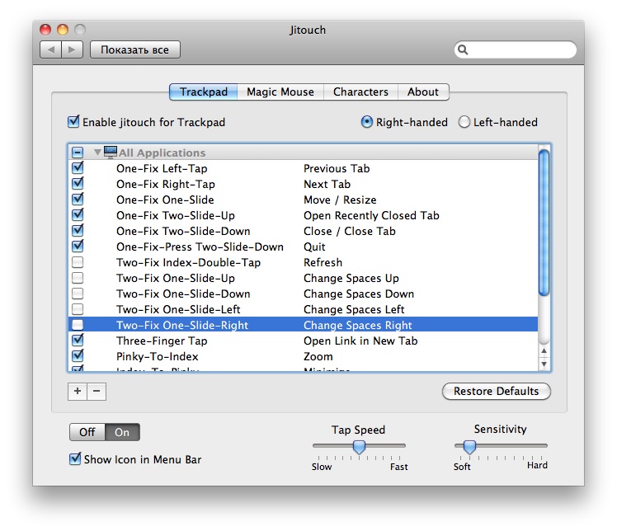The image size is (617, 531).
Task: Click the Zoom action text
Action: click(318, 357)
